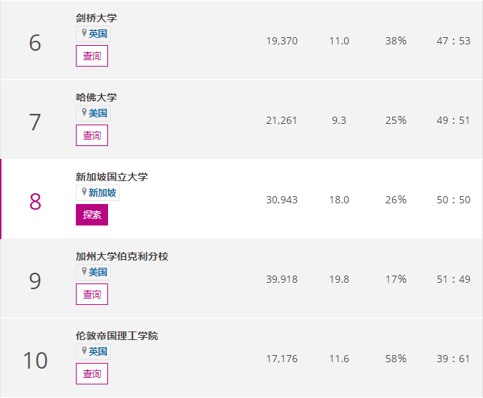Open the 伦敦帝国理工学院 name link
Screen dimensions: 483x398
pos(117,336)
